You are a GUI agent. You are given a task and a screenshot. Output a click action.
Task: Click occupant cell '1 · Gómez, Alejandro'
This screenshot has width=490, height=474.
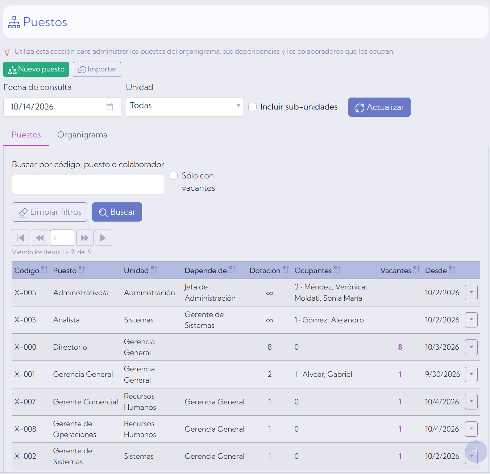pyautogui.click(x=329, y=320)
